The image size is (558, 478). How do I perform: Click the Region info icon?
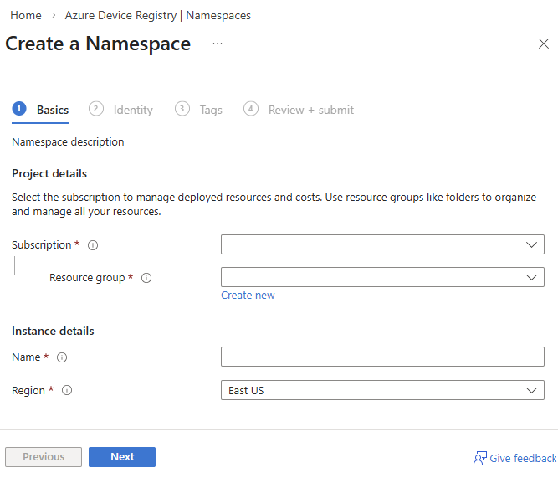tap(67, 390)
